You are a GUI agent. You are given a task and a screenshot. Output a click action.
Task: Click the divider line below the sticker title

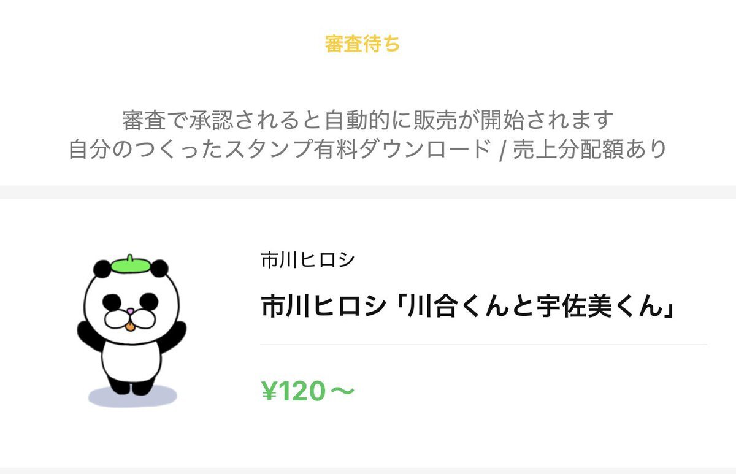tap(483, 345)
